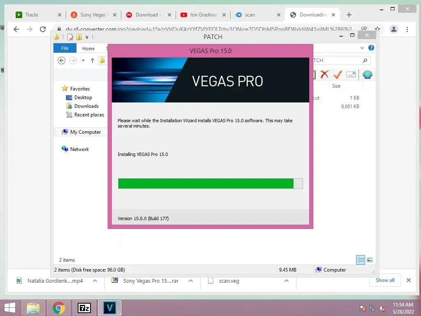Open the File tab in Explorer
The image size is (421, 316).
(x=65, y=48)
